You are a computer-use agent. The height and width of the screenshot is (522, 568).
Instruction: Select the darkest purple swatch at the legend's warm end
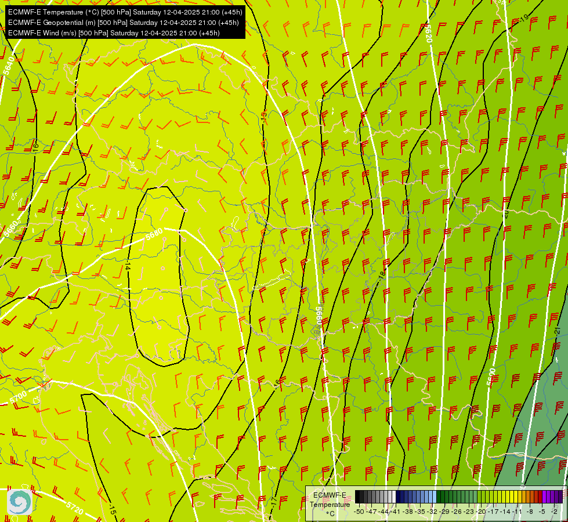coord(561,496)
